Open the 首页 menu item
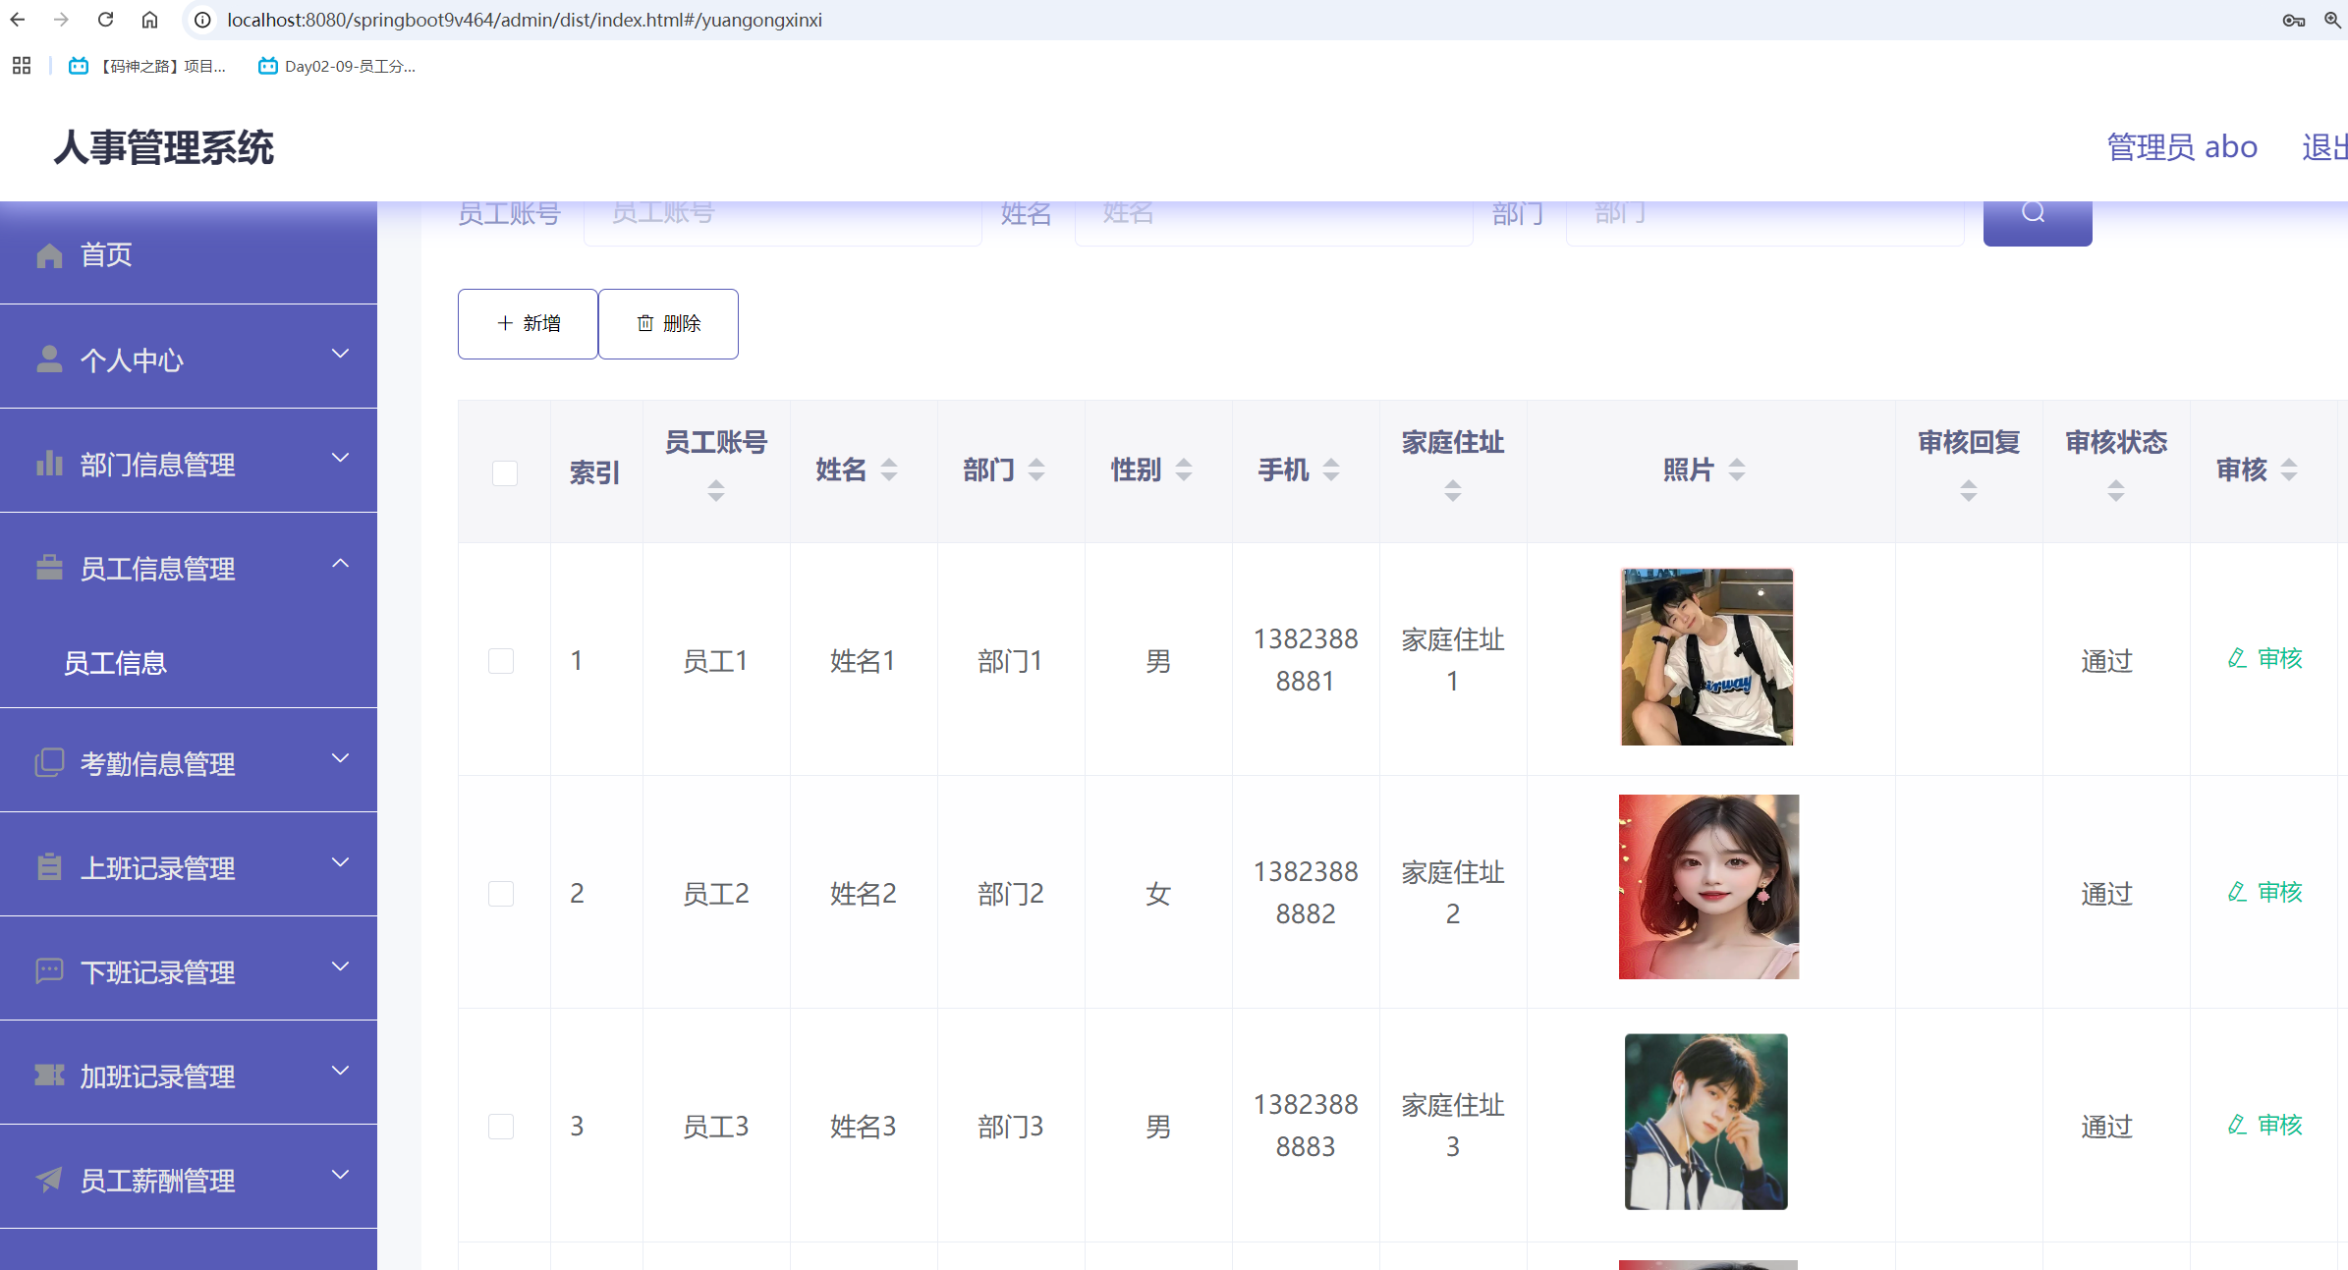The height and width of the screenshot is (1270, 2348). (x=106, y=255)
